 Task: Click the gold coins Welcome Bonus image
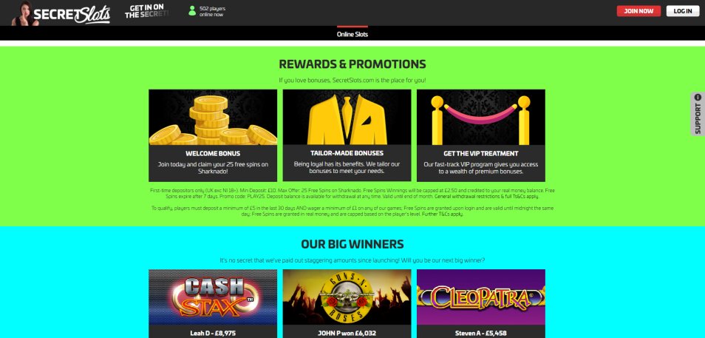(213, 117)
